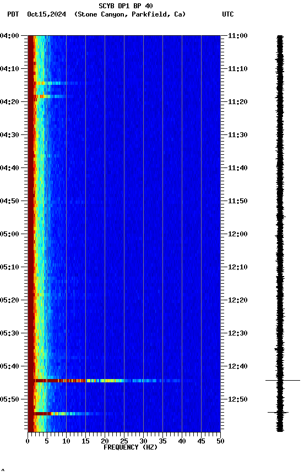Click location text '(Stone Canyon, Parkfield, Ca)'
Image resolution: width=304 pixels, height=476 pixels.
130,14
